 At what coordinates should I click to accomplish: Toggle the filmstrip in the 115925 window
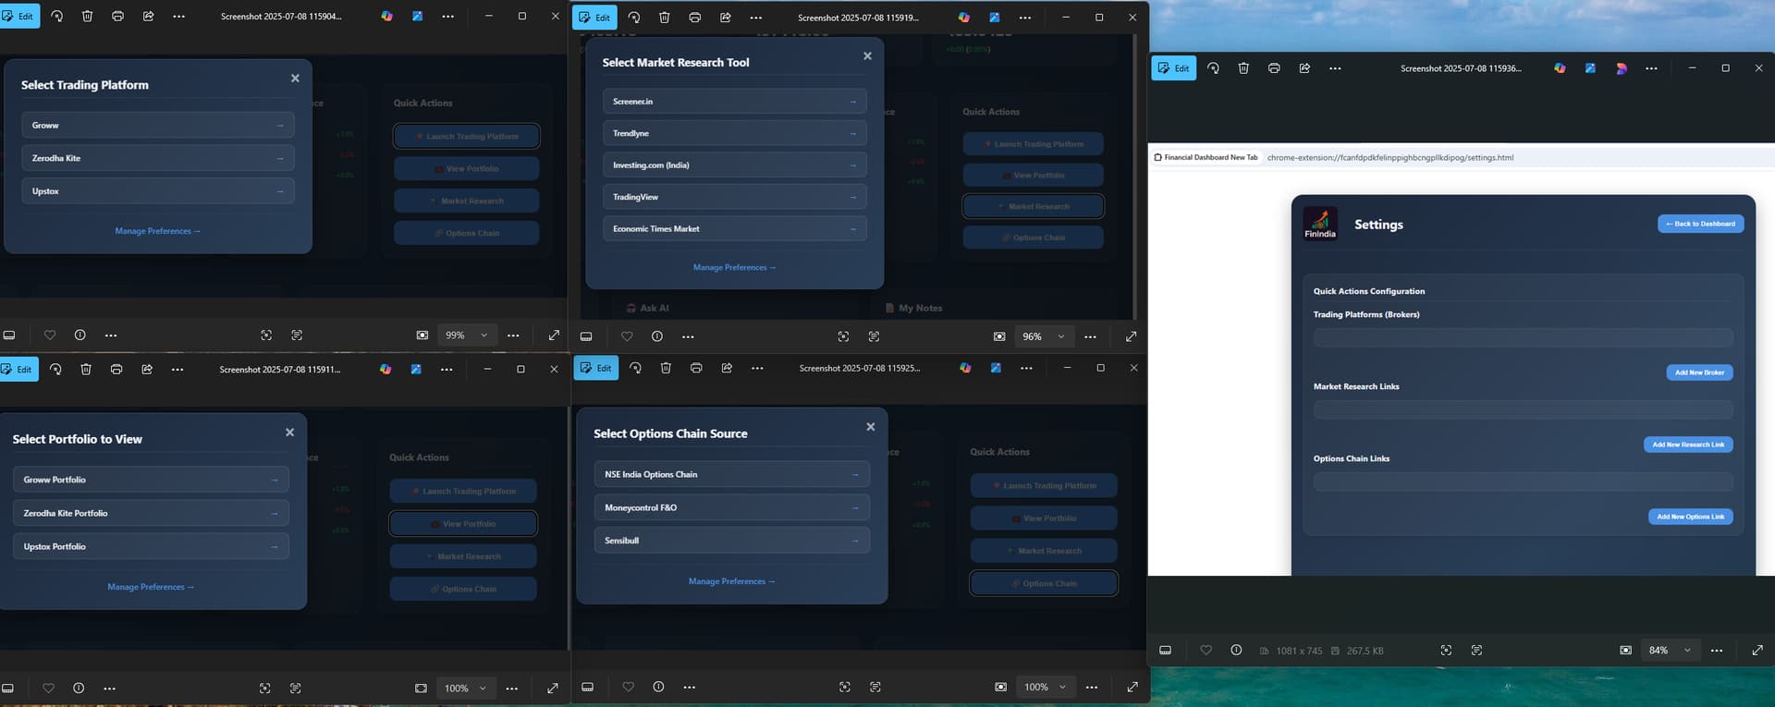(587, 687)
